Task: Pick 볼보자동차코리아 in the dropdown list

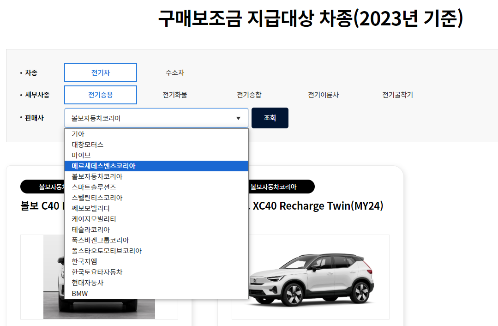Action: pyautogui.click(x=156, y=176)
